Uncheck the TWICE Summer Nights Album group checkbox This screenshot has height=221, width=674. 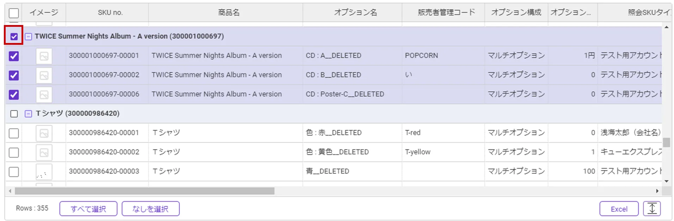point(14,36)
